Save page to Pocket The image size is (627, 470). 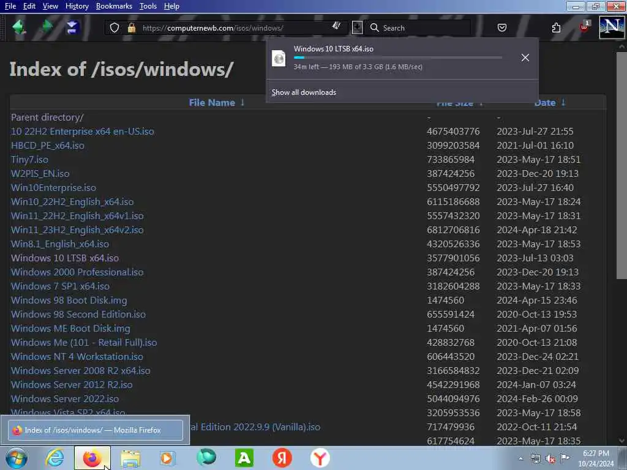pyautogui.click(x=502, y=28)
